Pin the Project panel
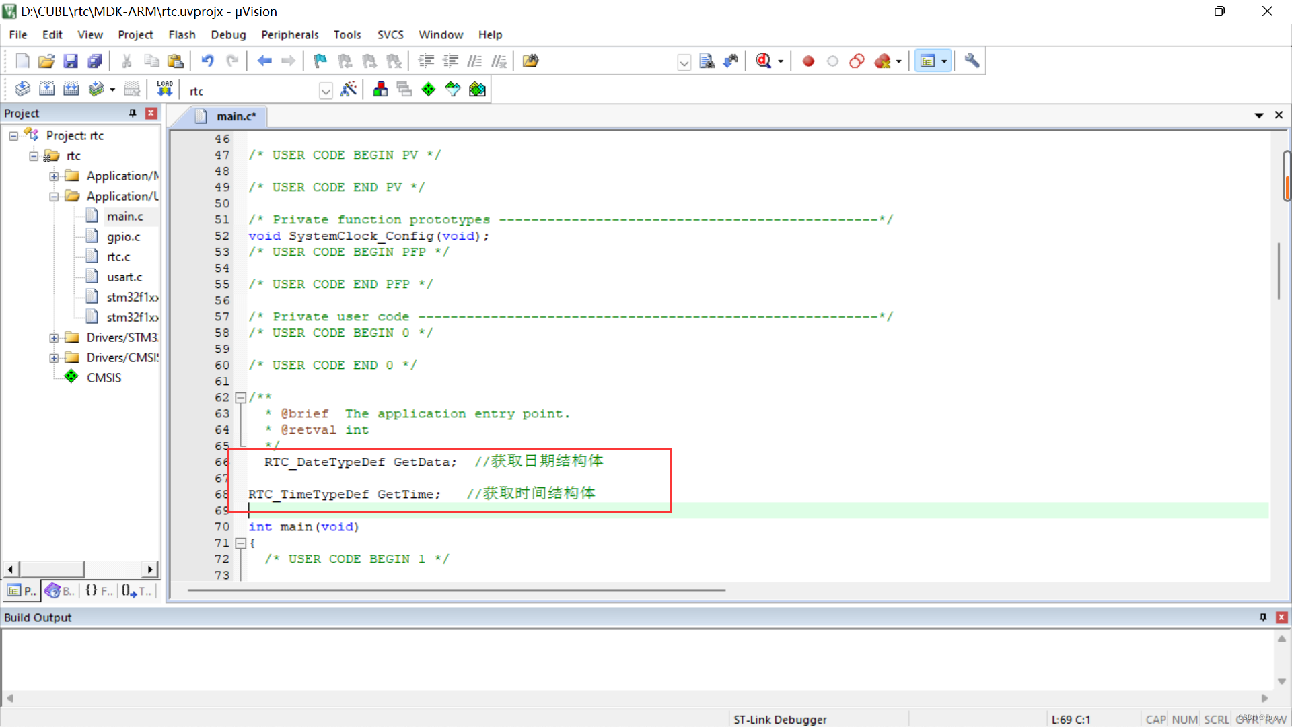The height and width of the screenshot is (727, 1292). [x=133, y=113]
